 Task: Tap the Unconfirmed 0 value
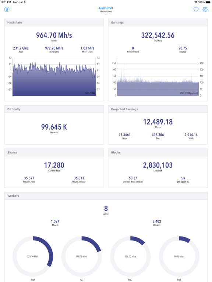[133, 48]
